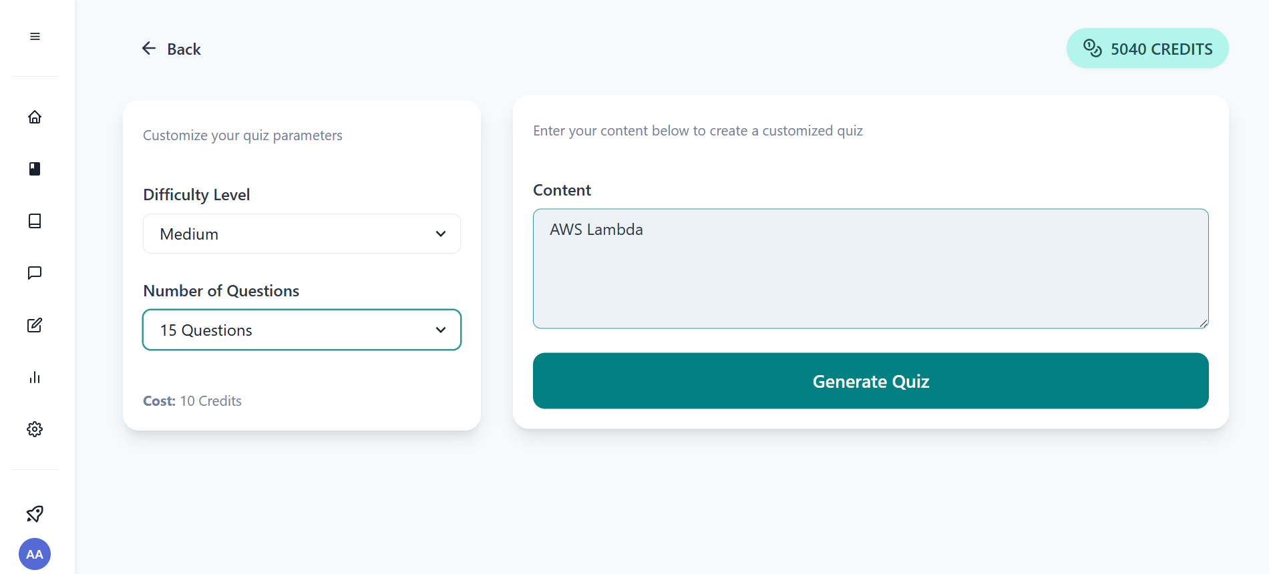Click the rocket icon in sidebar

coord(35,514)
